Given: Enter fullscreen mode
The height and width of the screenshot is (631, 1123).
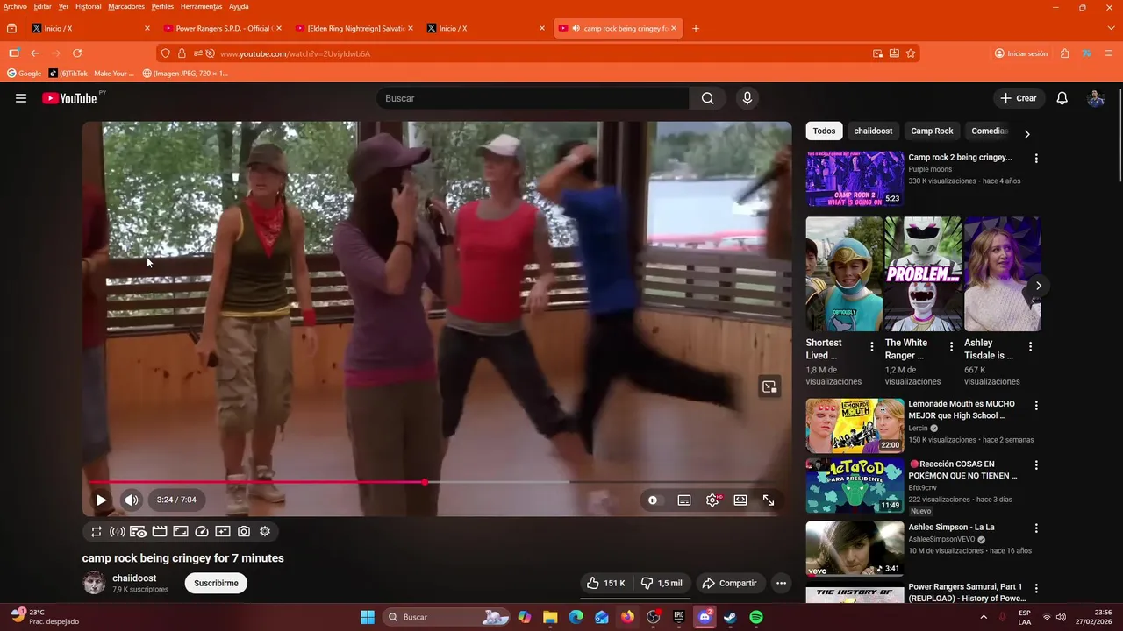Looking at the screenshot, I should pyautogui.click(x=769, y=500).
